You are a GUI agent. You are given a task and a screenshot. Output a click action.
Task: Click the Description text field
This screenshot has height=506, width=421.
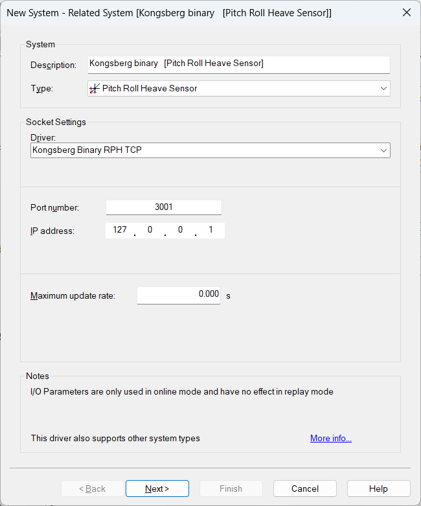[239, 64]
